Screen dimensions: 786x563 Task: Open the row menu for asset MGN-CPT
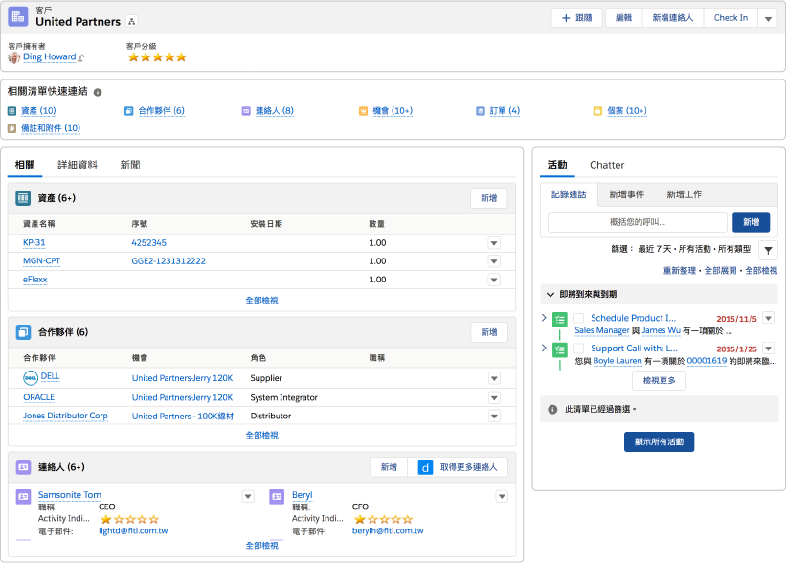point(494,261)
